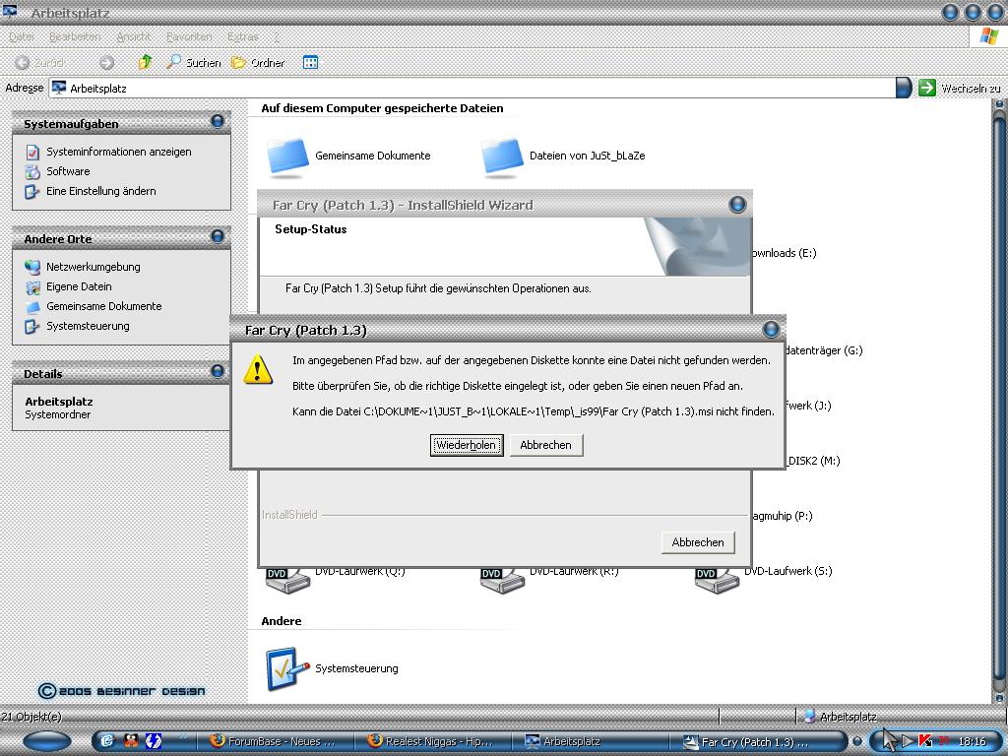The width and height of the screenshot is (1008, 756).
Task: Select the Laufwerk (J:) drive label
Action: pyautogui.click(x=808, y=406)
